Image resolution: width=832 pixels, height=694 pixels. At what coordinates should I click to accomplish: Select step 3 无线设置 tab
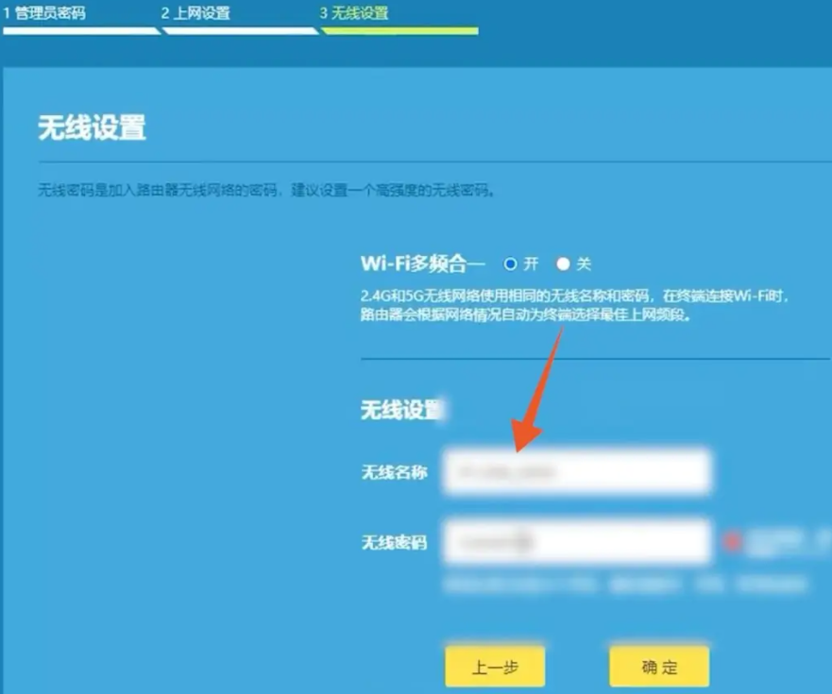(354, 14)
